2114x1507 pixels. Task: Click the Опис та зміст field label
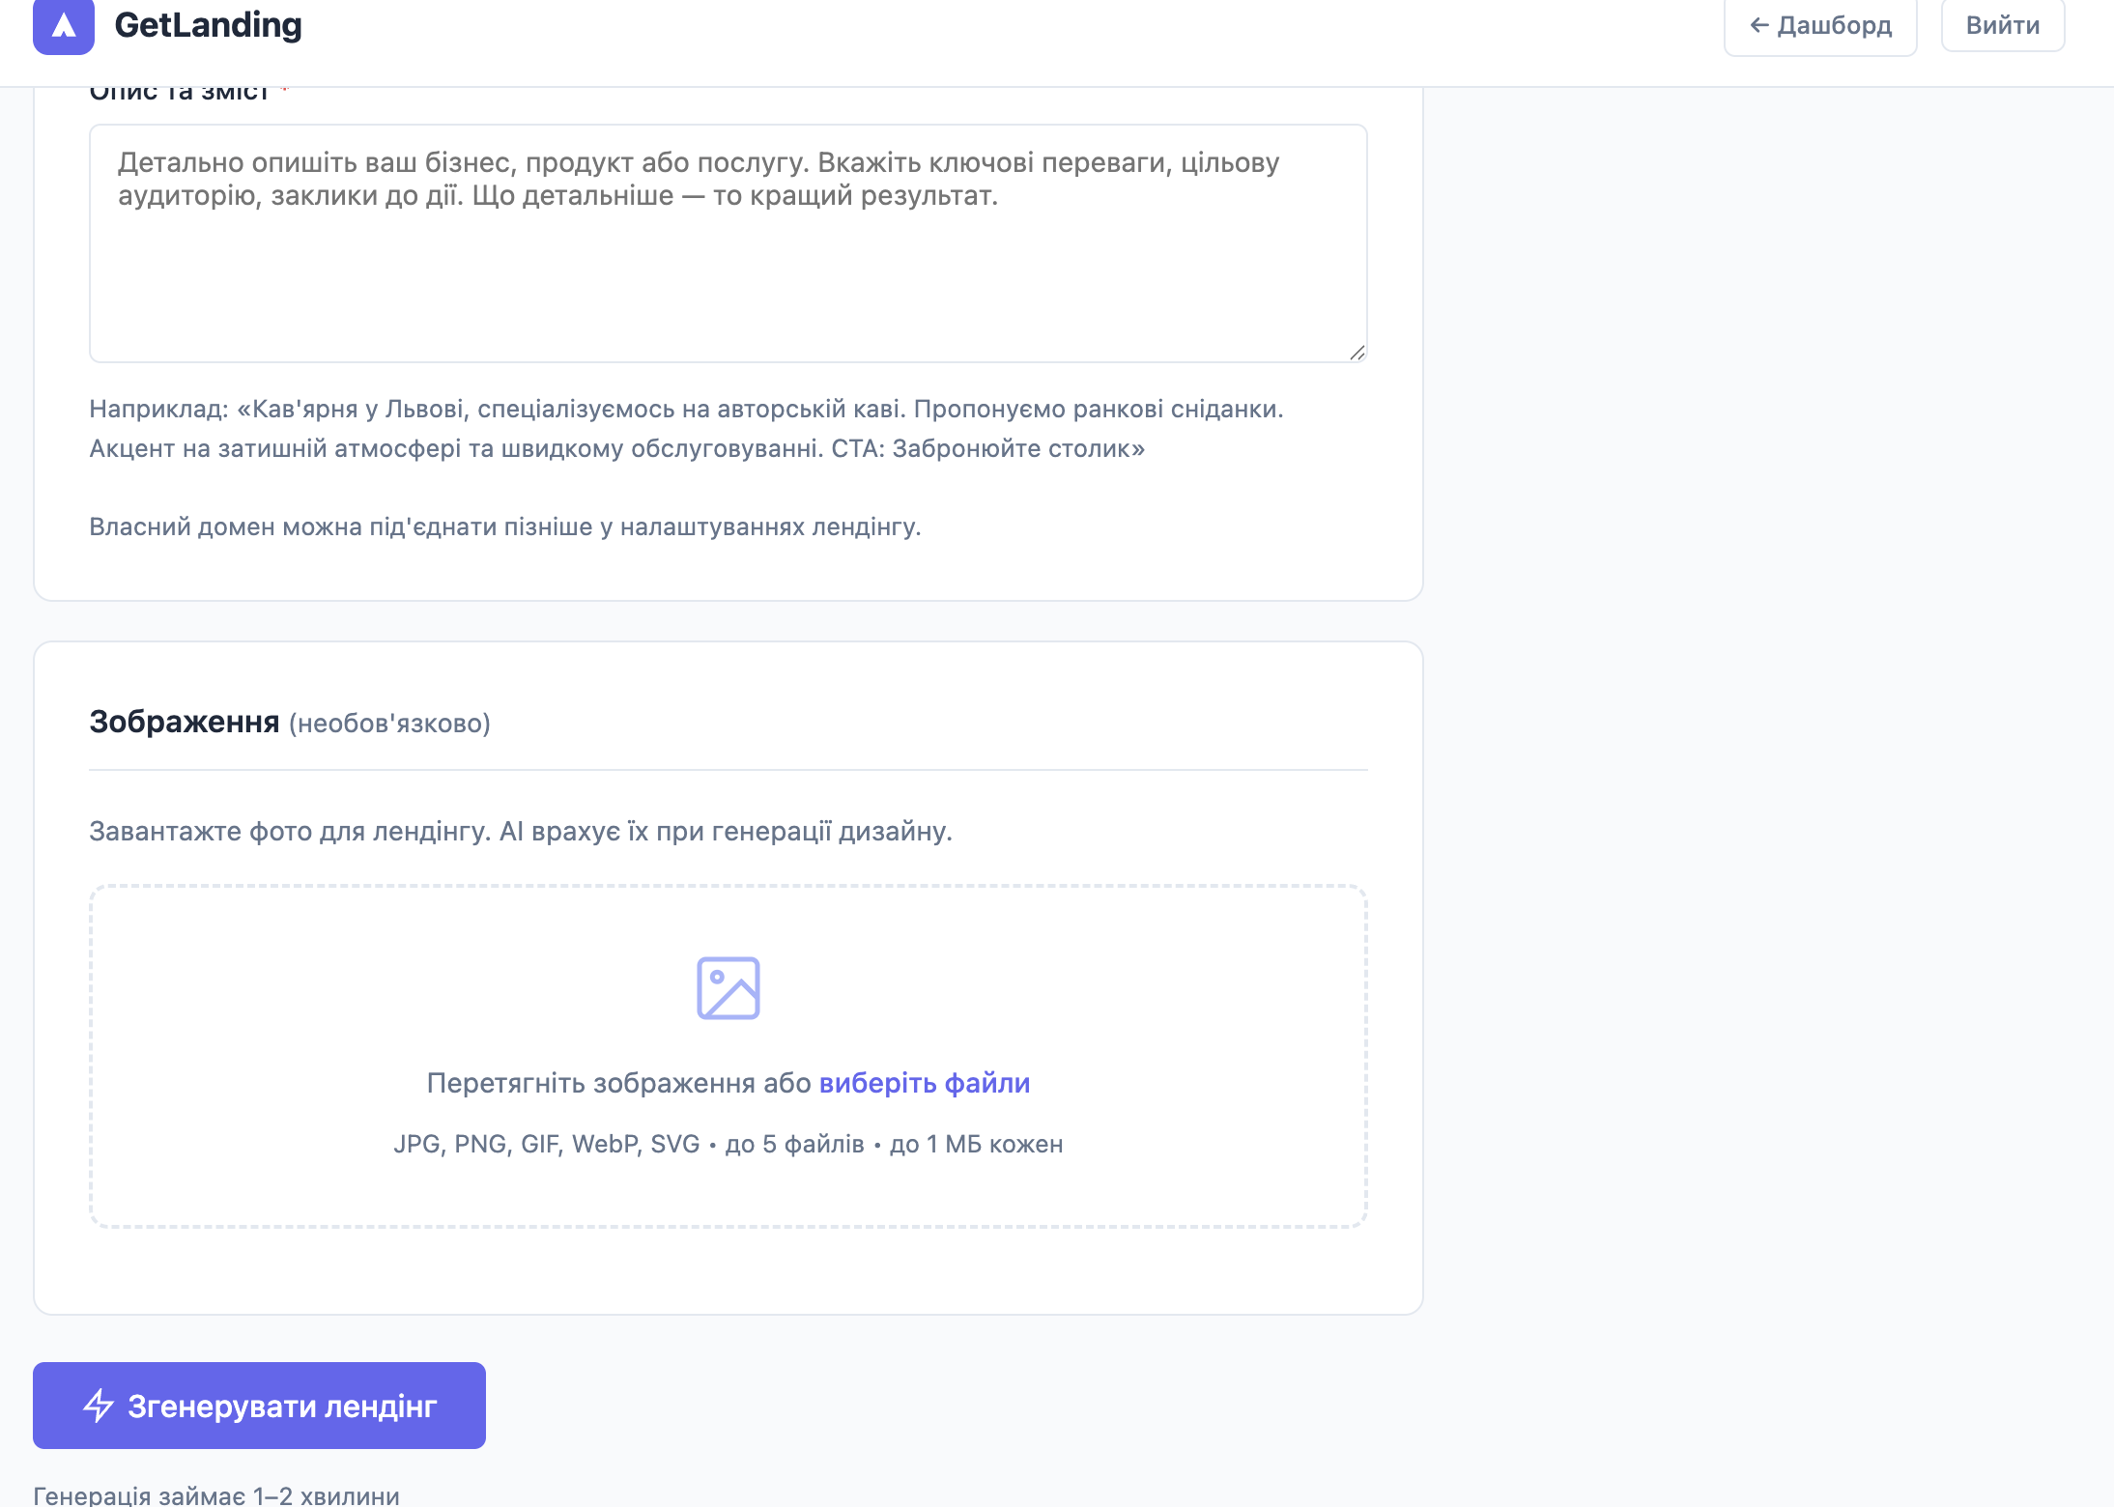click(x=179, y=93)
